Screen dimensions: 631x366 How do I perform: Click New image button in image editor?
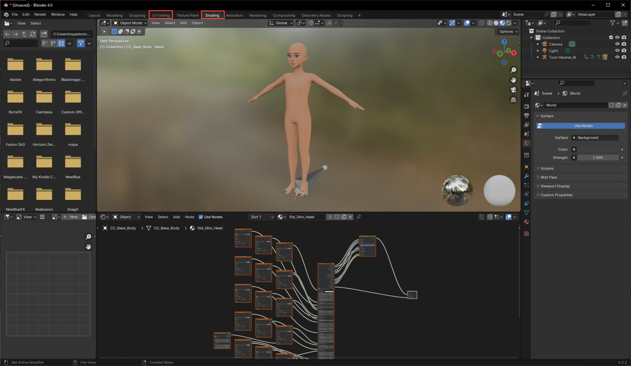tap(70, 217)
